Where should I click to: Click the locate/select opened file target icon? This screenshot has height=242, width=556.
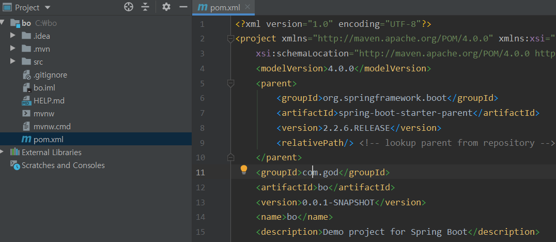point(128,7)
